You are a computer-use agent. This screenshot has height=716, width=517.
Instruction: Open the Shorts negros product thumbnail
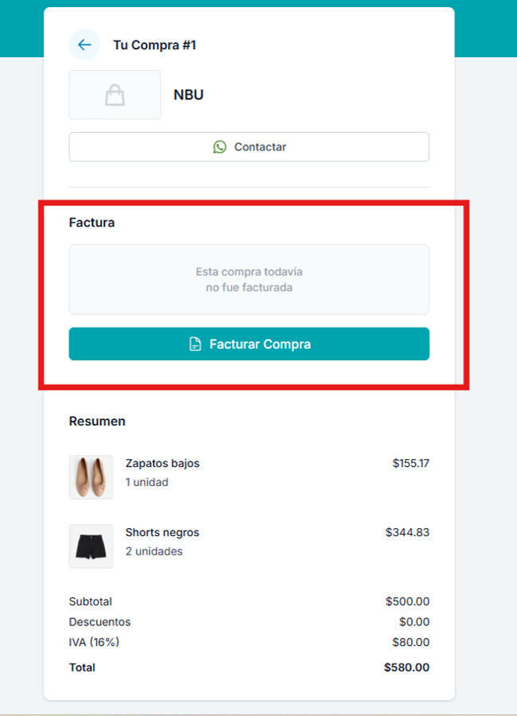tap(91, 546)
